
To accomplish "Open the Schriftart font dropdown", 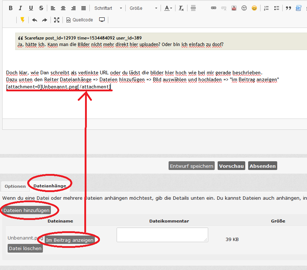I will point(108,8).
